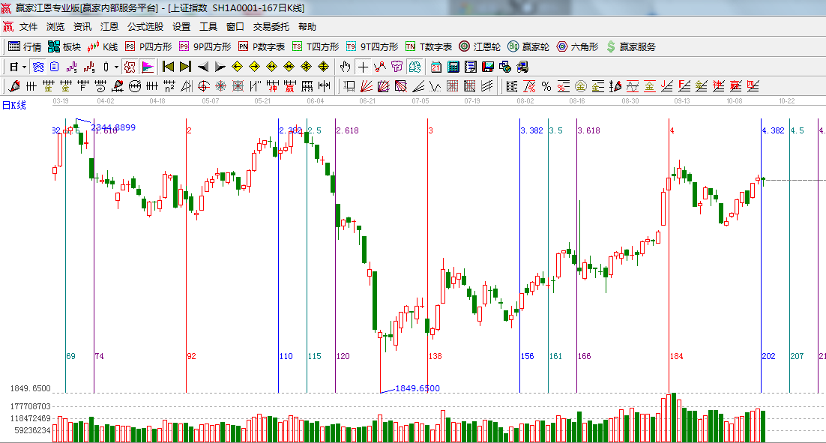The width and height of the screenshot is (826, 443).
Task: Step forward with the right triangle arrow
Action: (220, 67)
